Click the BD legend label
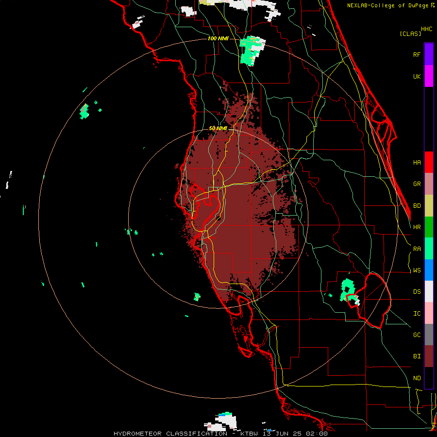 417,206
